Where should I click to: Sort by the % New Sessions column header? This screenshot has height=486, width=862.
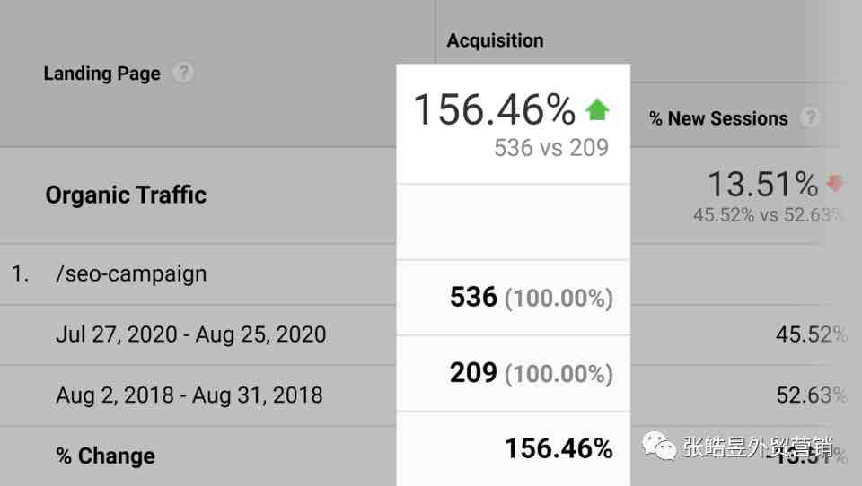click(718, 118)
